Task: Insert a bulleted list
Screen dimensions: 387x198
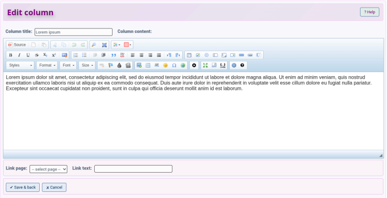Action: (x=85, y=55)
